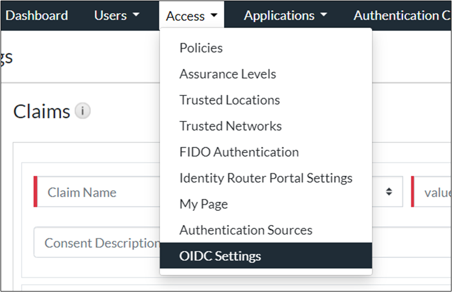Select Policies from Access menu

click(x=201, y=48)
